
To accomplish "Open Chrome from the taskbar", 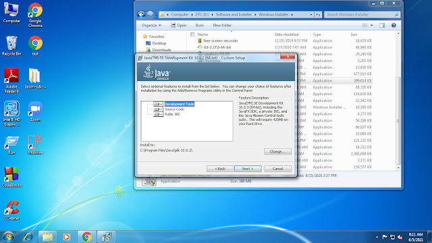I will 86,237.
